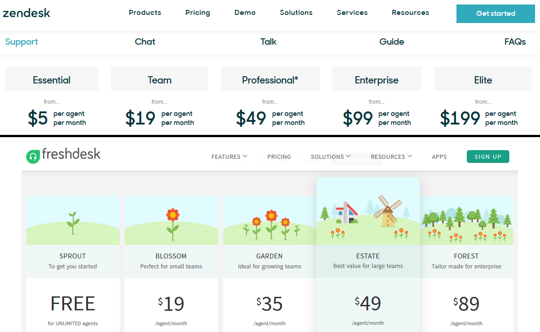Click the Sprout FREE price
The width and height of the screenshot is (540, 332).
point(73,304)
